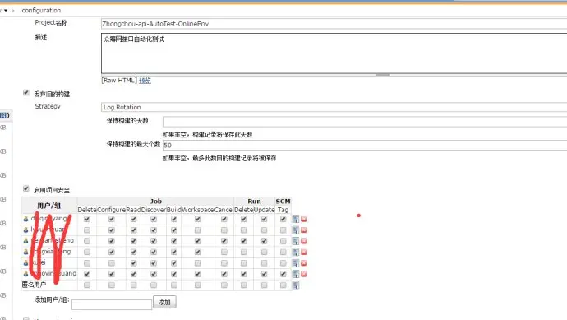Enable SCM Tag for 匿名用户
The height and width of the screenshot is (320, 567).
coord(283,285)
